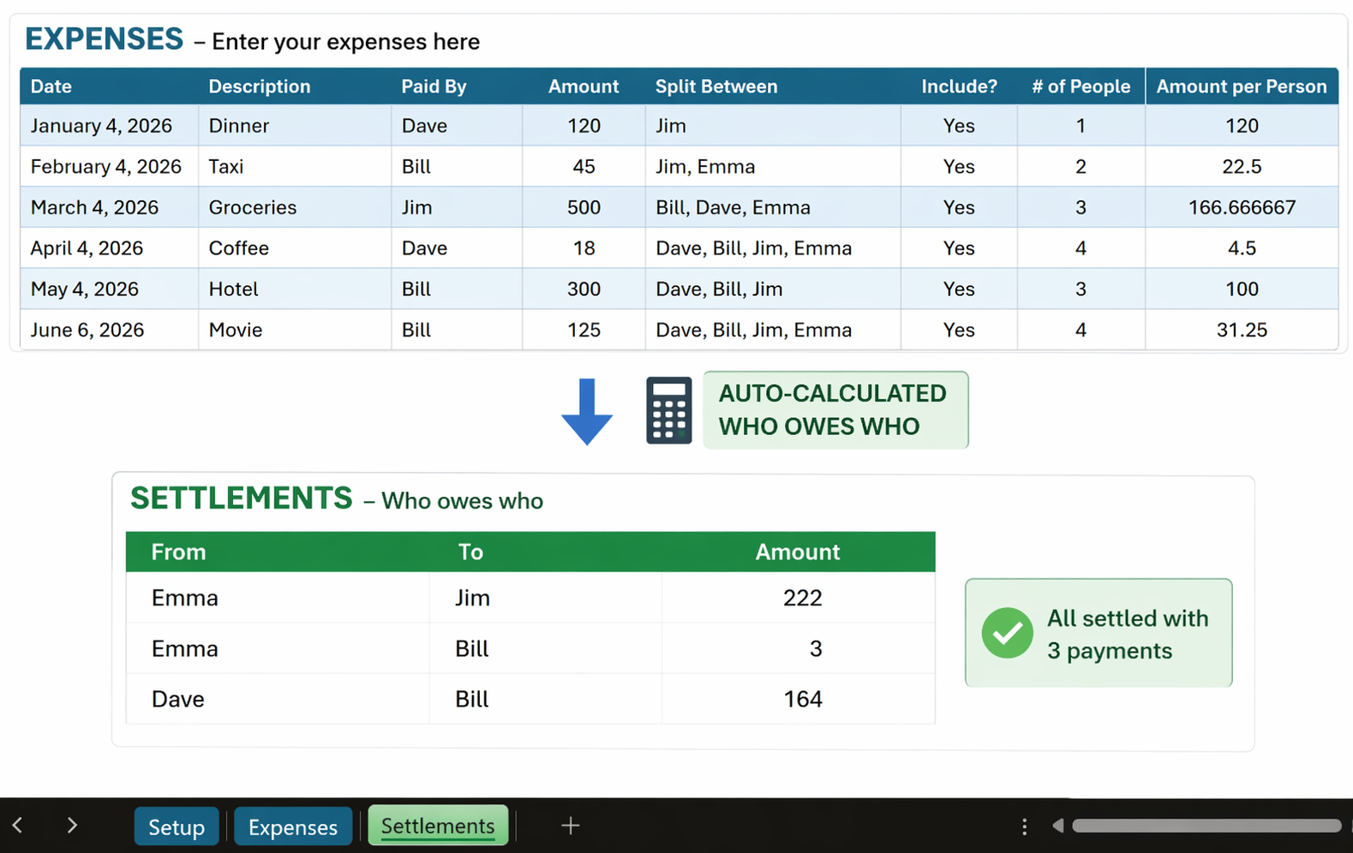
Task: Click the Include? cell for Dinner row
Action: click(958, 126)
